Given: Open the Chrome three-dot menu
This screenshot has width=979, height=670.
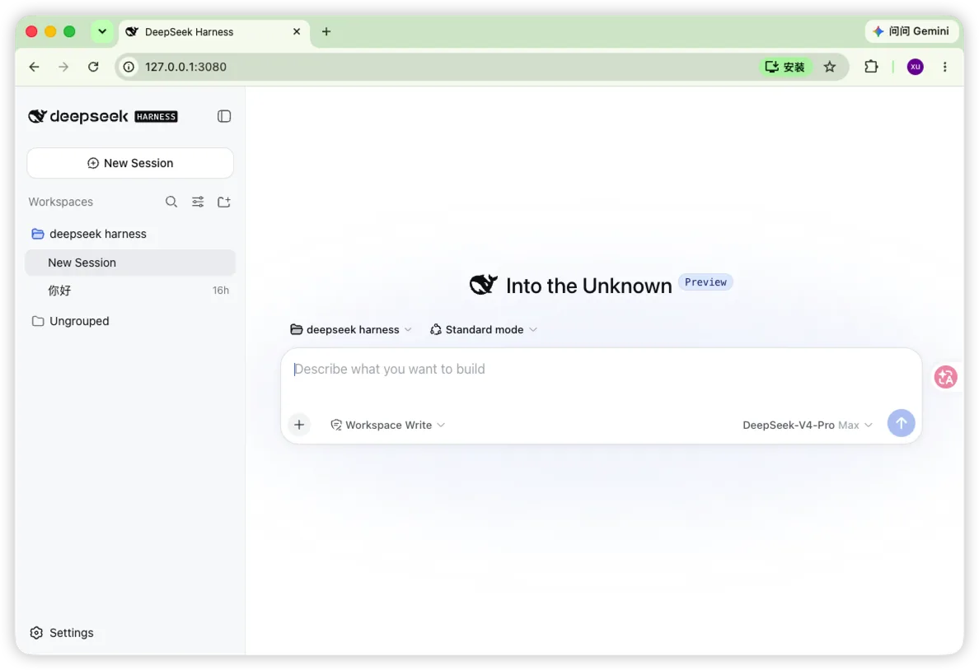Looking at the screenshot, I should [x=944, y=67].
